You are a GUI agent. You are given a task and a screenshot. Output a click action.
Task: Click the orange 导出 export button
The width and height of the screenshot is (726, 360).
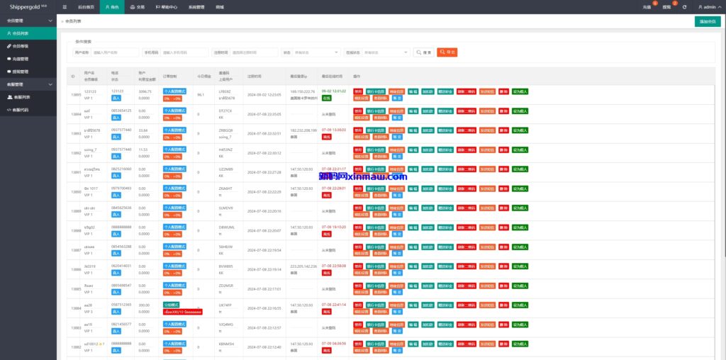tap(447, 52)
